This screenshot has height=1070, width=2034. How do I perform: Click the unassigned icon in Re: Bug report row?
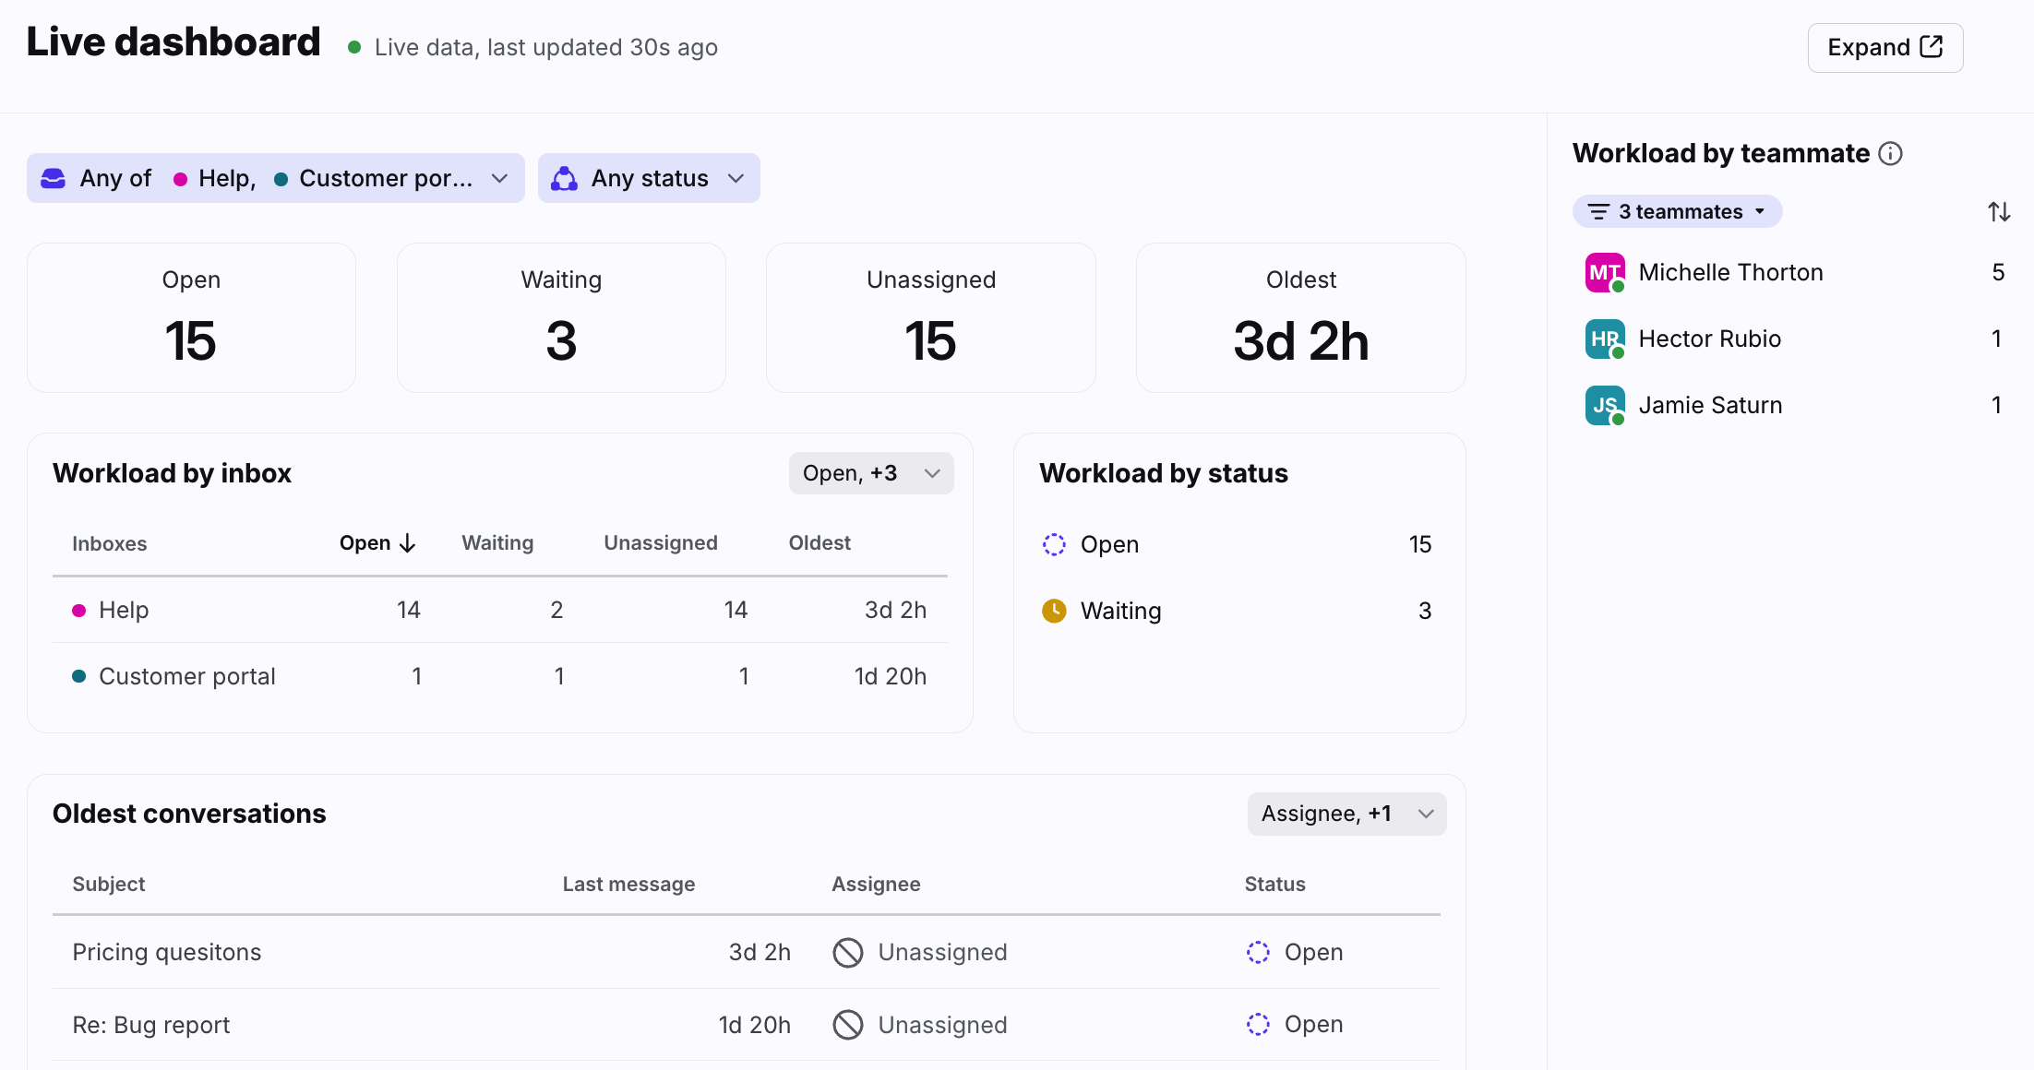click(x=848, y=1025)
